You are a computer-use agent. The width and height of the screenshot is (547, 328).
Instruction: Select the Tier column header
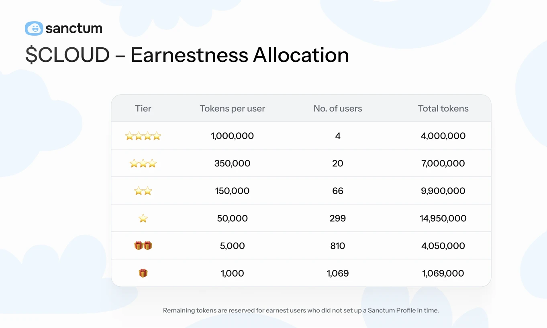[x=143, y=108]
